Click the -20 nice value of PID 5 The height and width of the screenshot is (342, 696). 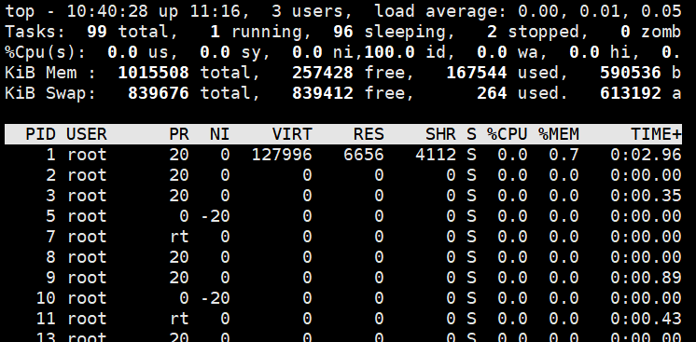click(x=215, y=216)
